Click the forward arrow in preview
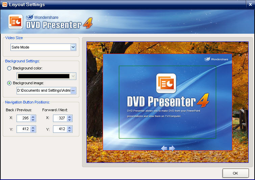The image size is (255, 180). [x=172, y=148]
